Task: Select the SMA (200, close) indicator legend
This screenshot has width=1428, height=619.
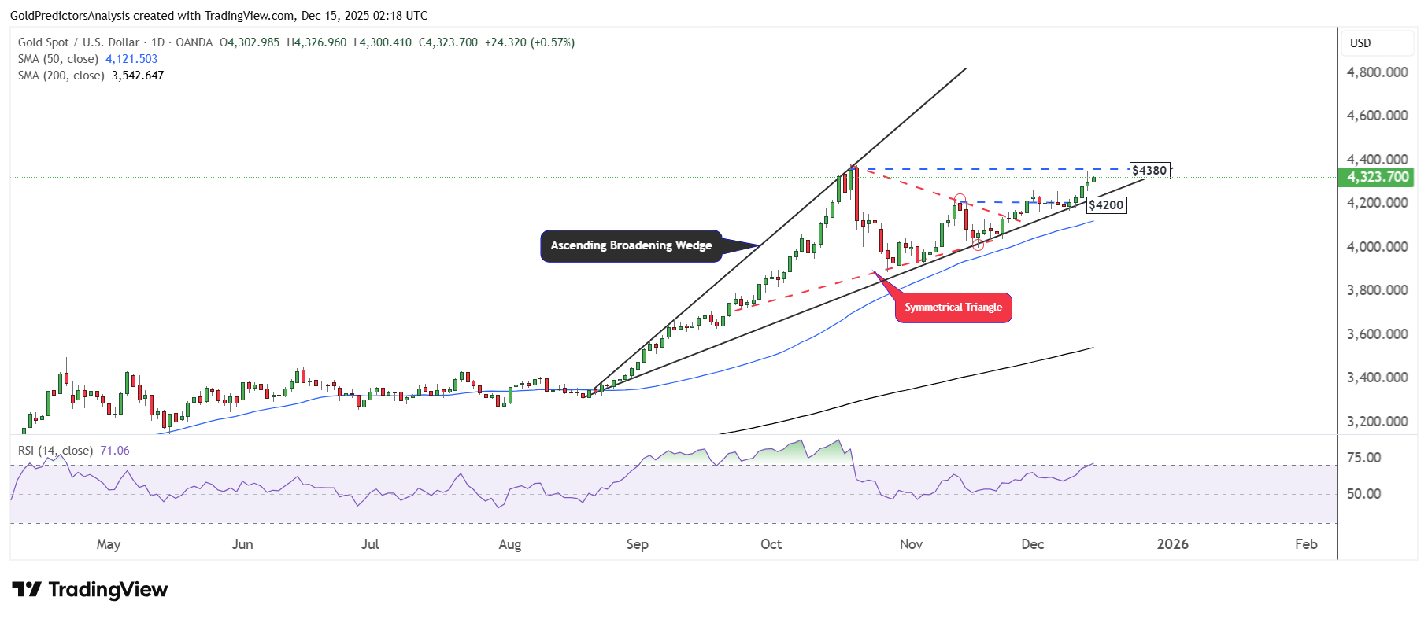Action: 61,76
